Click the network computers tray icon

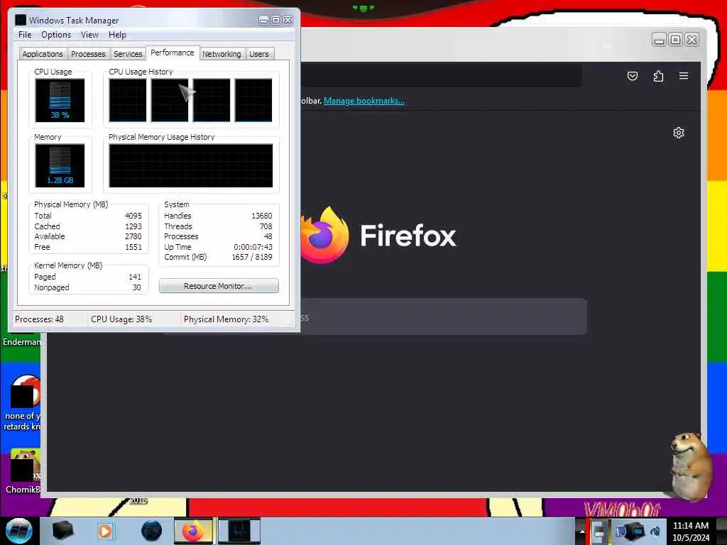point(630,531)
